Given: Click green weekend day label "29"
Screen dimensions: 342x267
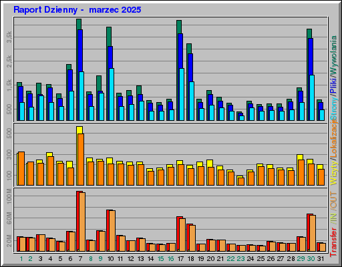Looking at the screenshot, I should pyautogui.click(x=301, y=259).
